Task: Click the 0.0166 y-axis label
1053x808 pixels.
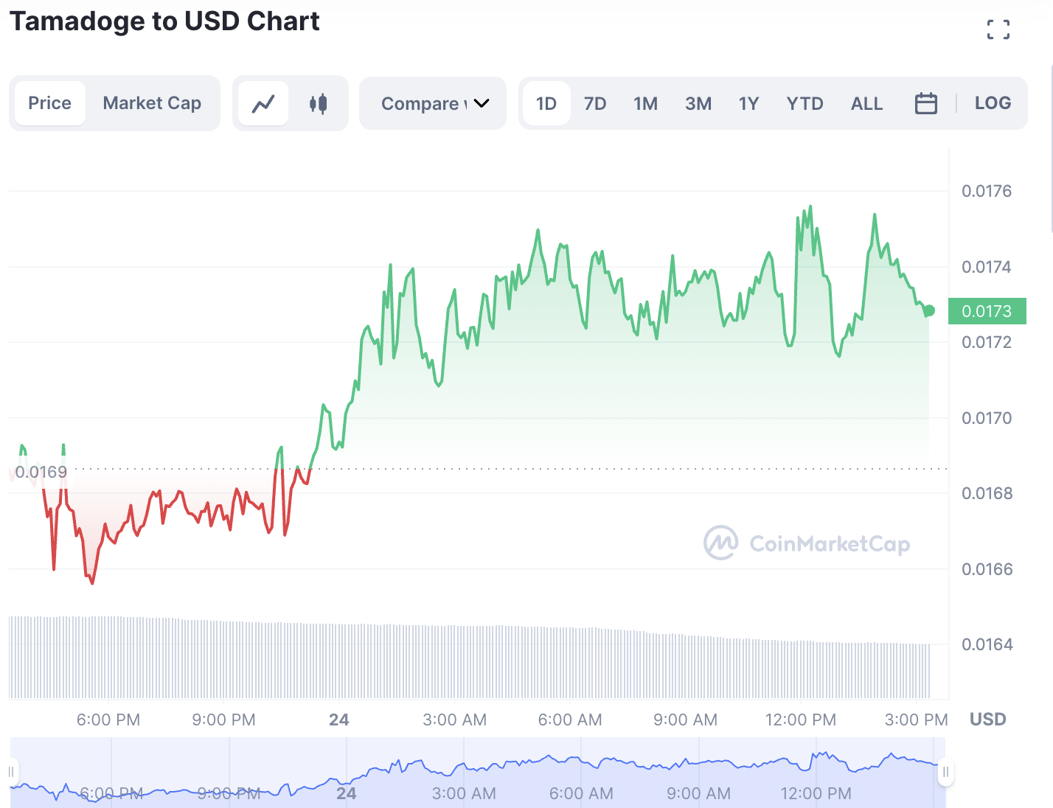Action: (987, 569)
